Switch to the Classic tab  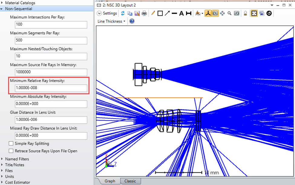point(130,181)
